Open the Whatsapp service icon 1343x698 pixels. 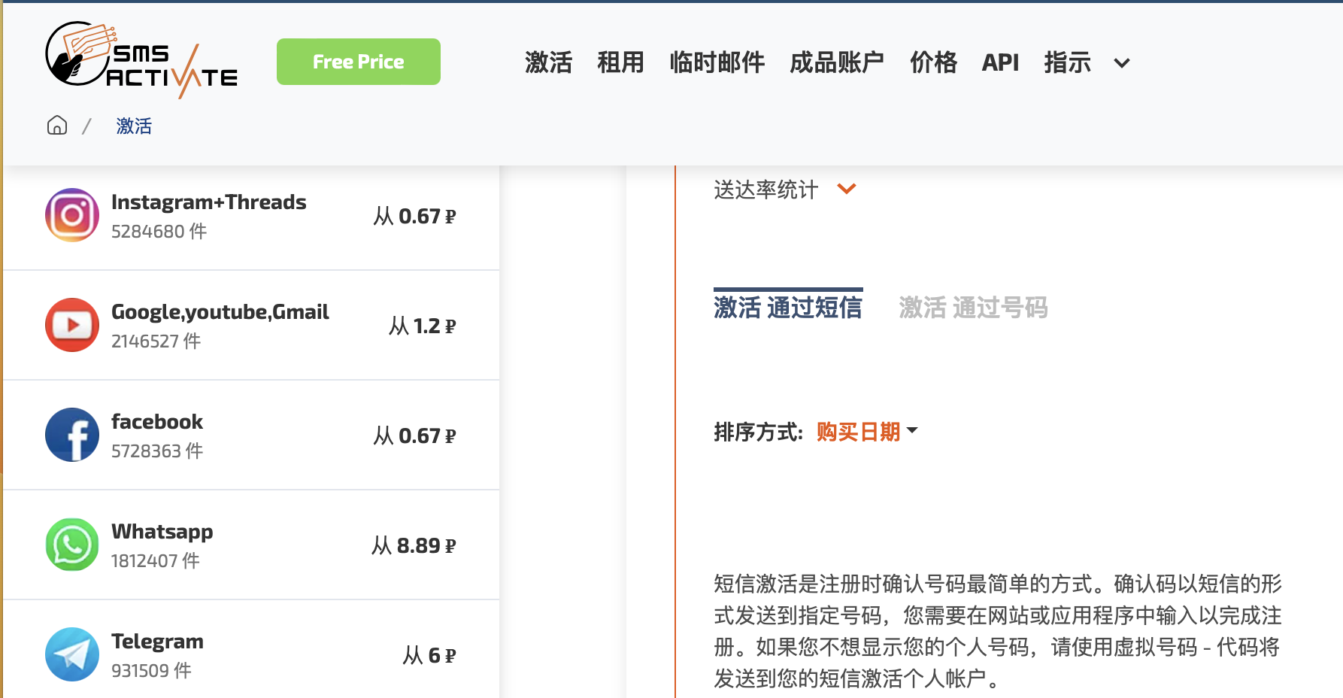tap(71, 545)
